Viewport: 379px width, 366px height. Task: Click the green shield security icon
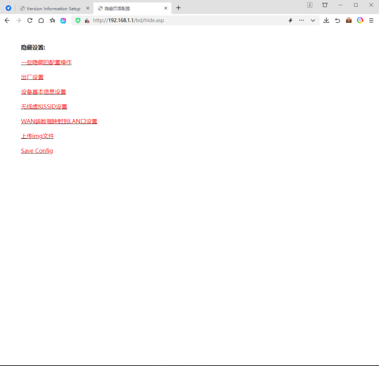coord(78,20)
